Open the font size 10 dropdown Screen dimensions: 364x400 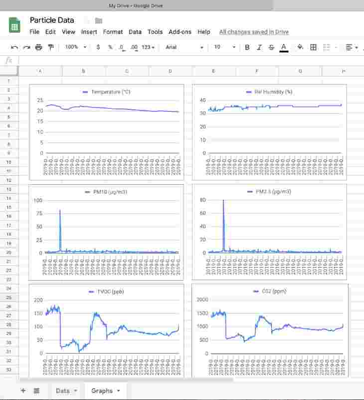225,47
